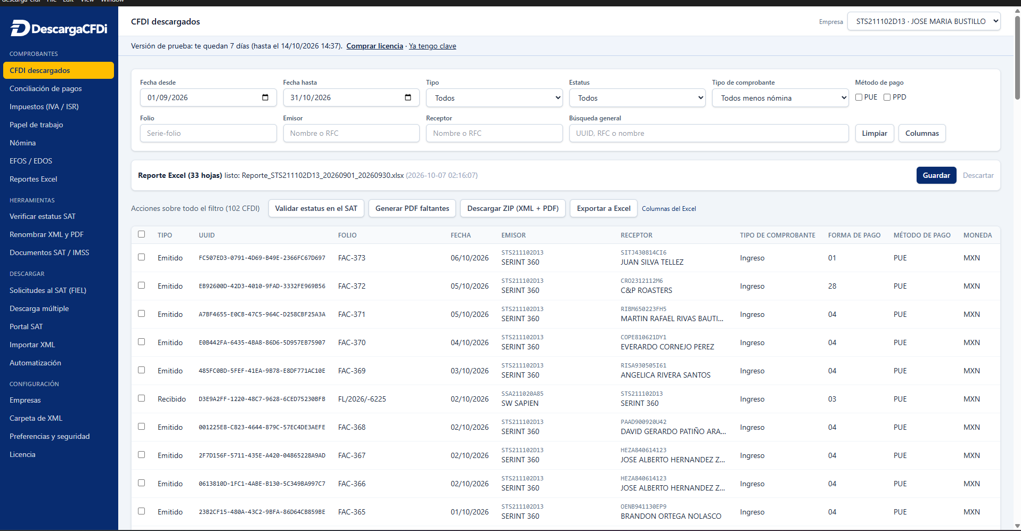1021x531 pixels.
Task: Click the page vertical scrollbar
Action: (x=1017, y=59)
